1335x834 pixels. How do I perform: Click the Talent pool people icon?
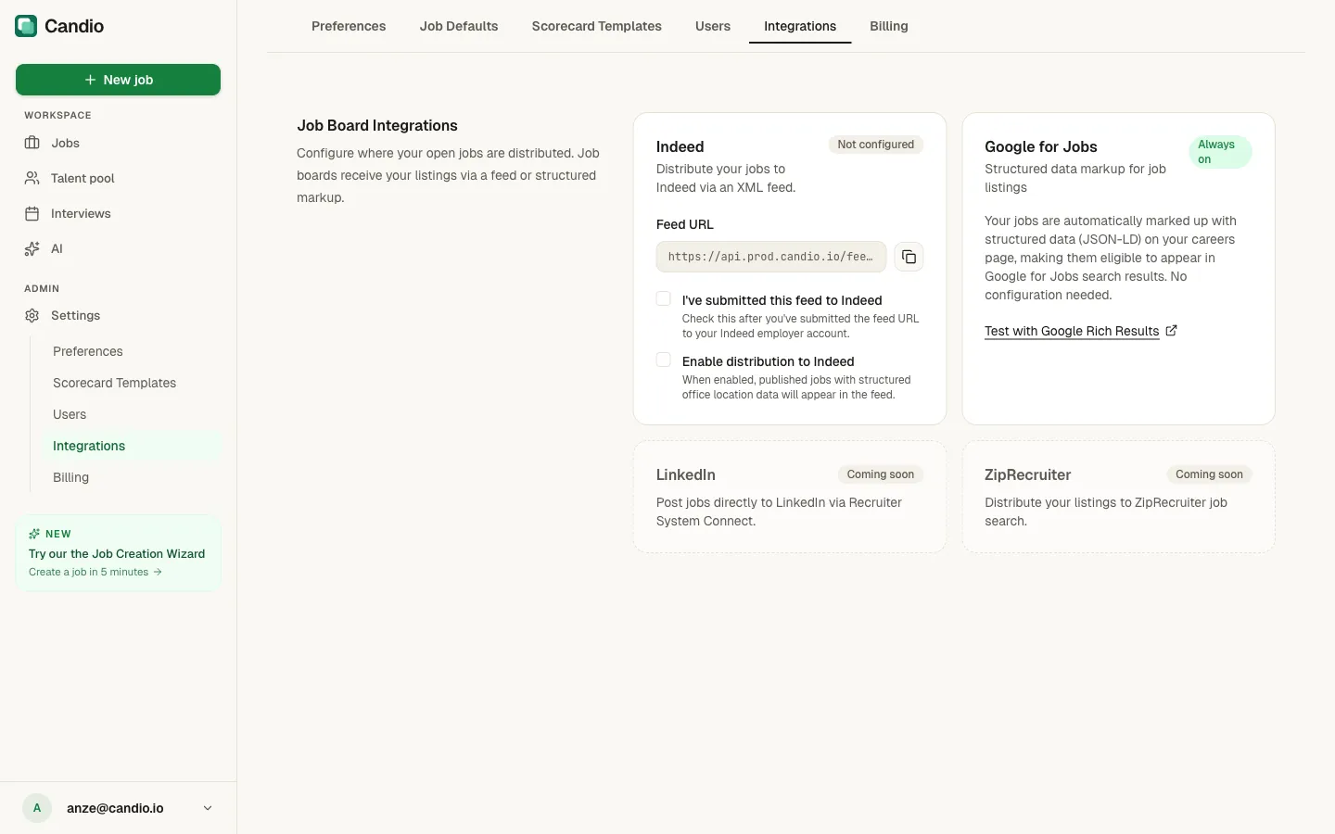[x=32, y=178]
